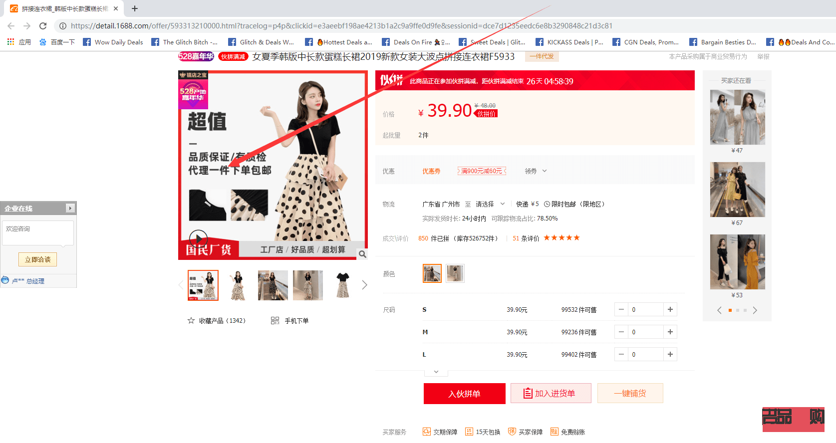Go to next page of 买家还在看 carousel
This screenshot has width=836, height=443.
pyautogui.click(x=755, y=310)
